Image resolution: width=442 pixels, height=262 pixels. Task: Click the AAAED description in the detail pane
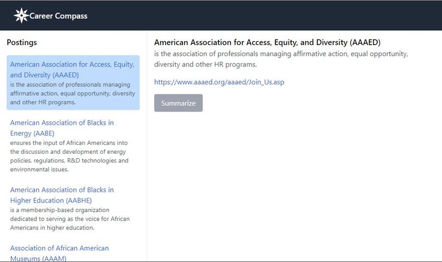281,59
